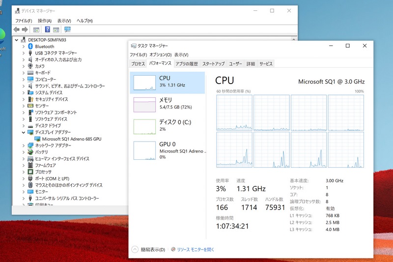Select the ディスク 0 (C:) performance entry
Screen dimensions: 393x262
tap(168, 127)
